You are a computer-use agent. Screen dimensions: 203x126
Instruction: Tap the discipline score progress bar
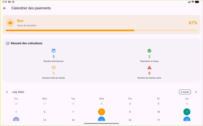(x=101, y=31)
